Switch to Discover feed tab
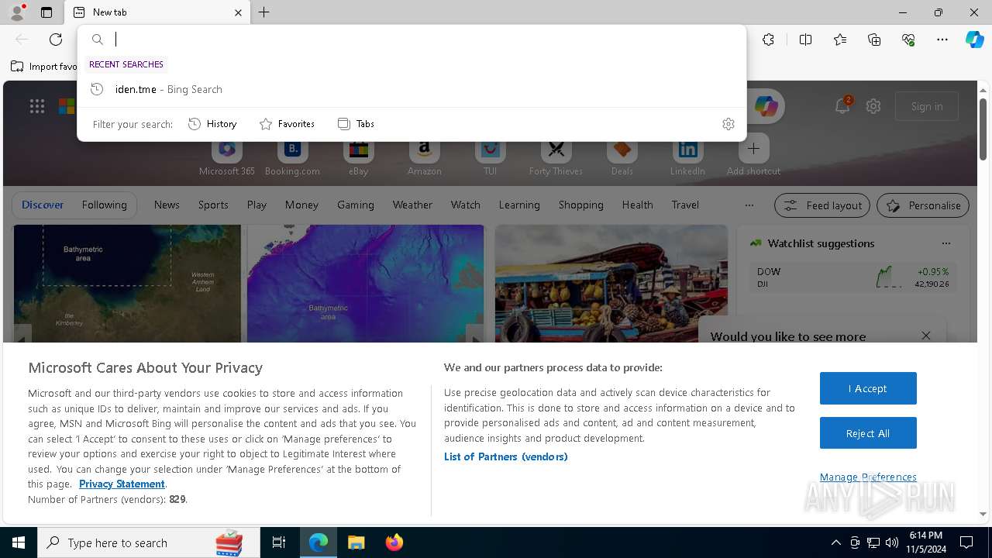Viewport: 992px width, 558px height. coord(43,205)
